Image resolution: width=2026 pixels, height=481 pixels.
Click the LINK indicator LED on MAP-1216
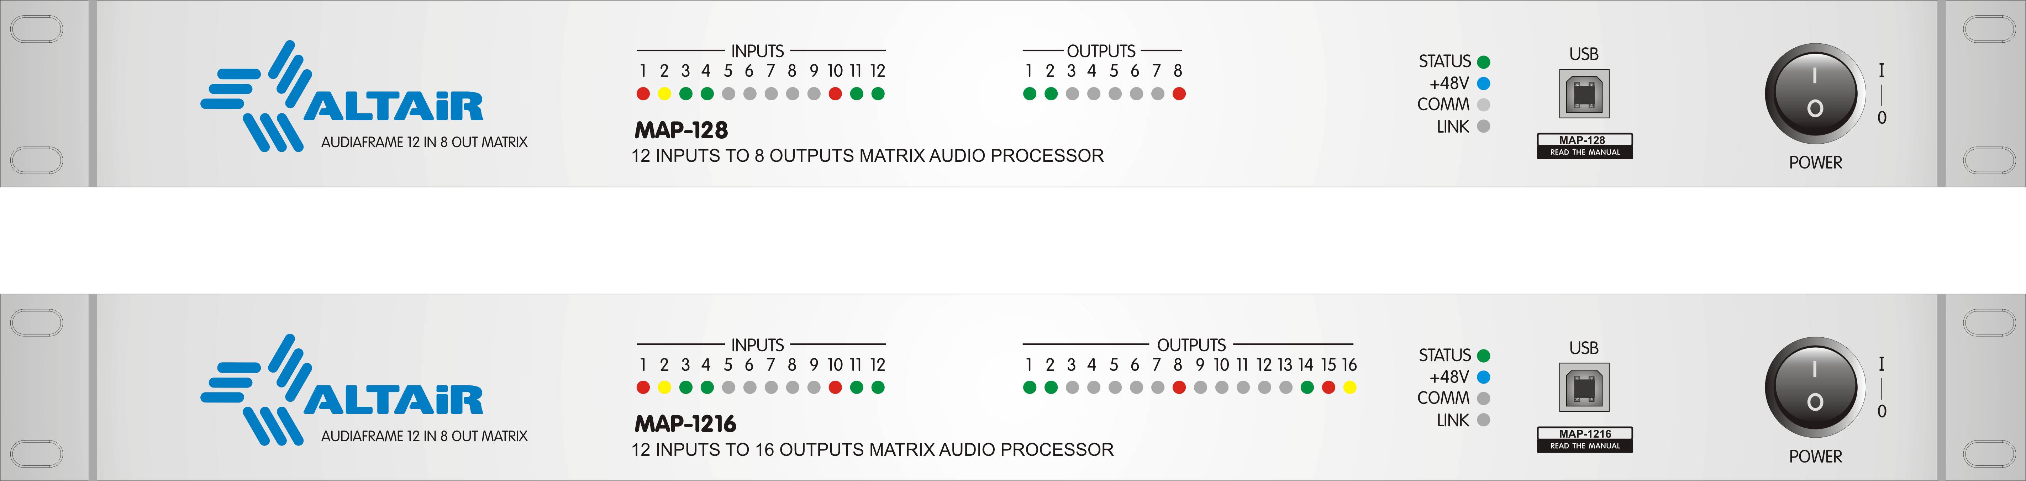click(1484, 420)
